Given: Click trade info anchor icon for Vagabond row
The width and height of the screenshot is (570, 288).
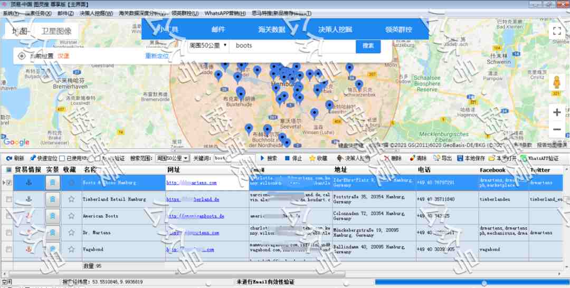Looking at the screenshot, I should 29,249.
